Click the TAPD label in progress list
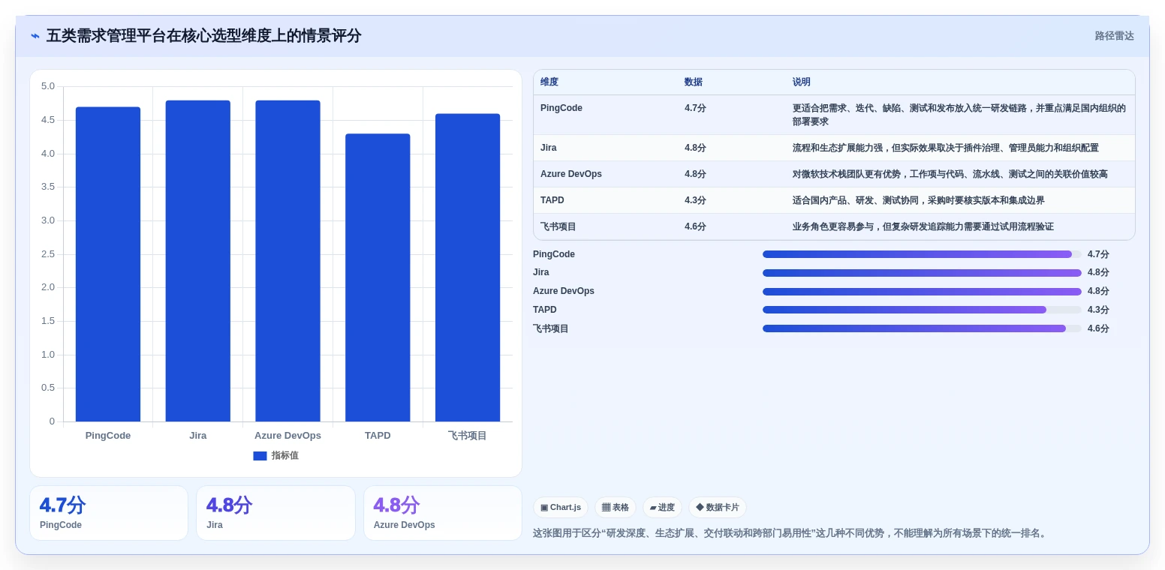The image size is (1165, 570). tap(545, 310)
